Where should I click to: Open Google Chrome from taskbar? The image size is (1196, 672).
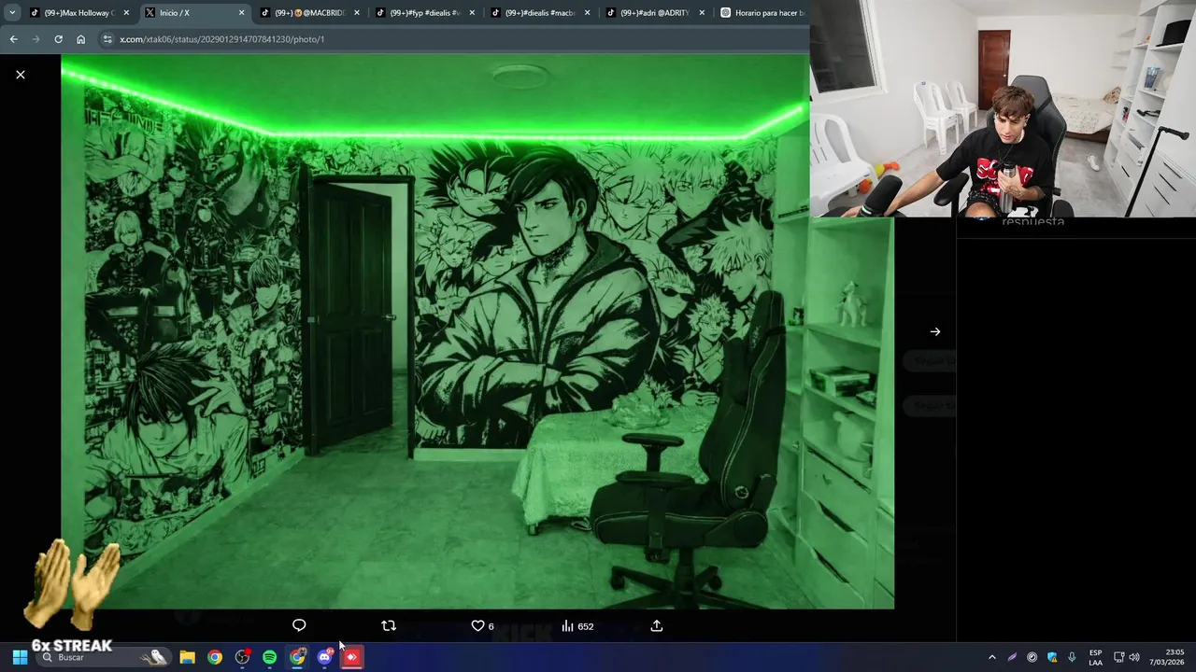[x=215, y=657]
